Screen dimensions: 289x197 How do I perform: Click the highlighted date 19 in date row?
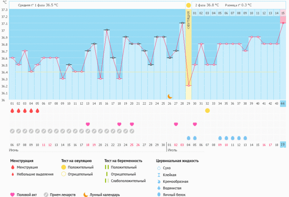(283, 145)
